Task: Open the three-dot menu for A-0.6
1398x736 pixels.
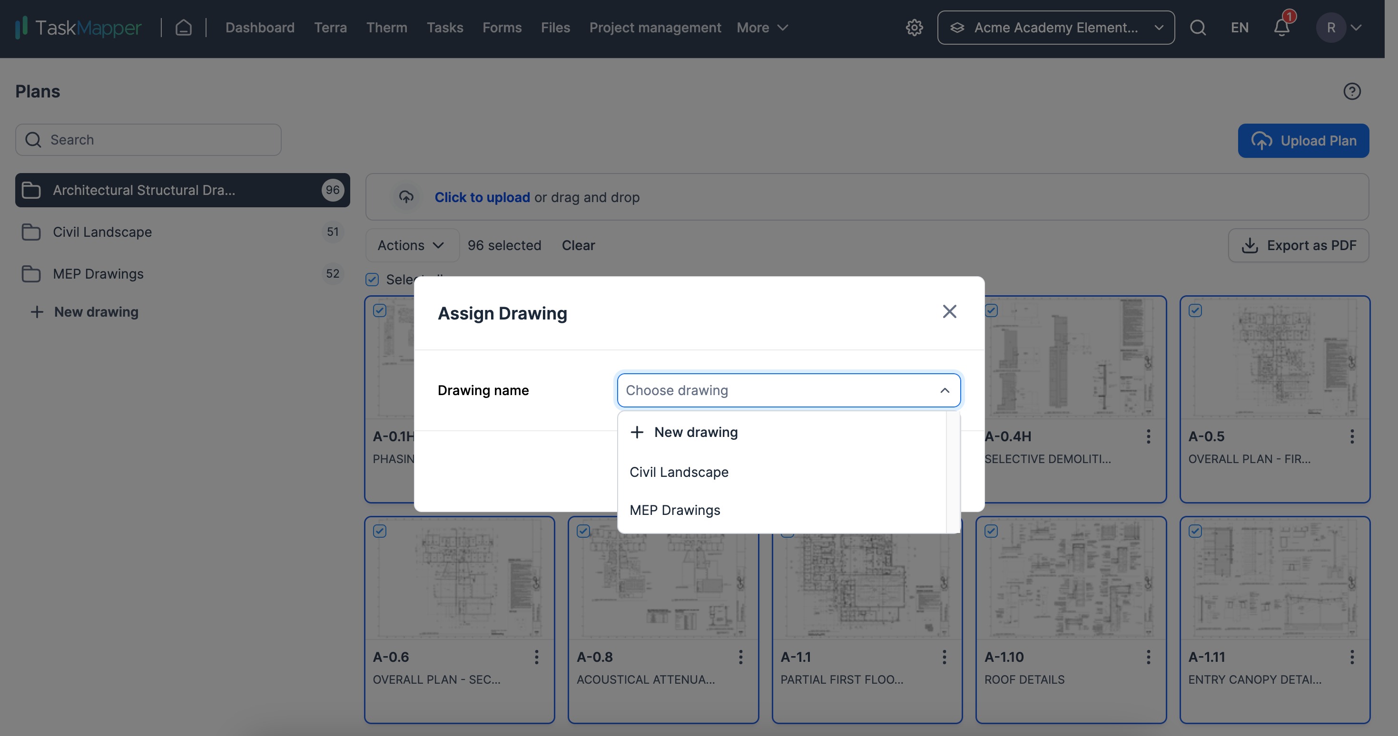Action: click(x=536, y=657)
